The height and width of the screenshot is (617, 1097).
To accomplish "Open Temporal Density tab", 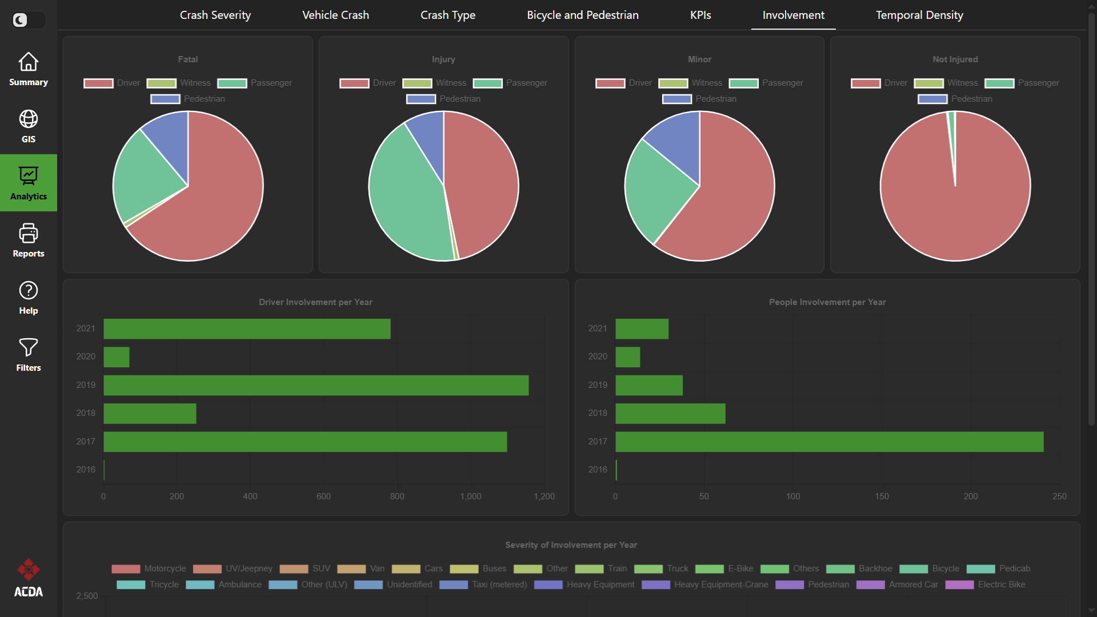I will pyautogui.click(x=919, y=15).
